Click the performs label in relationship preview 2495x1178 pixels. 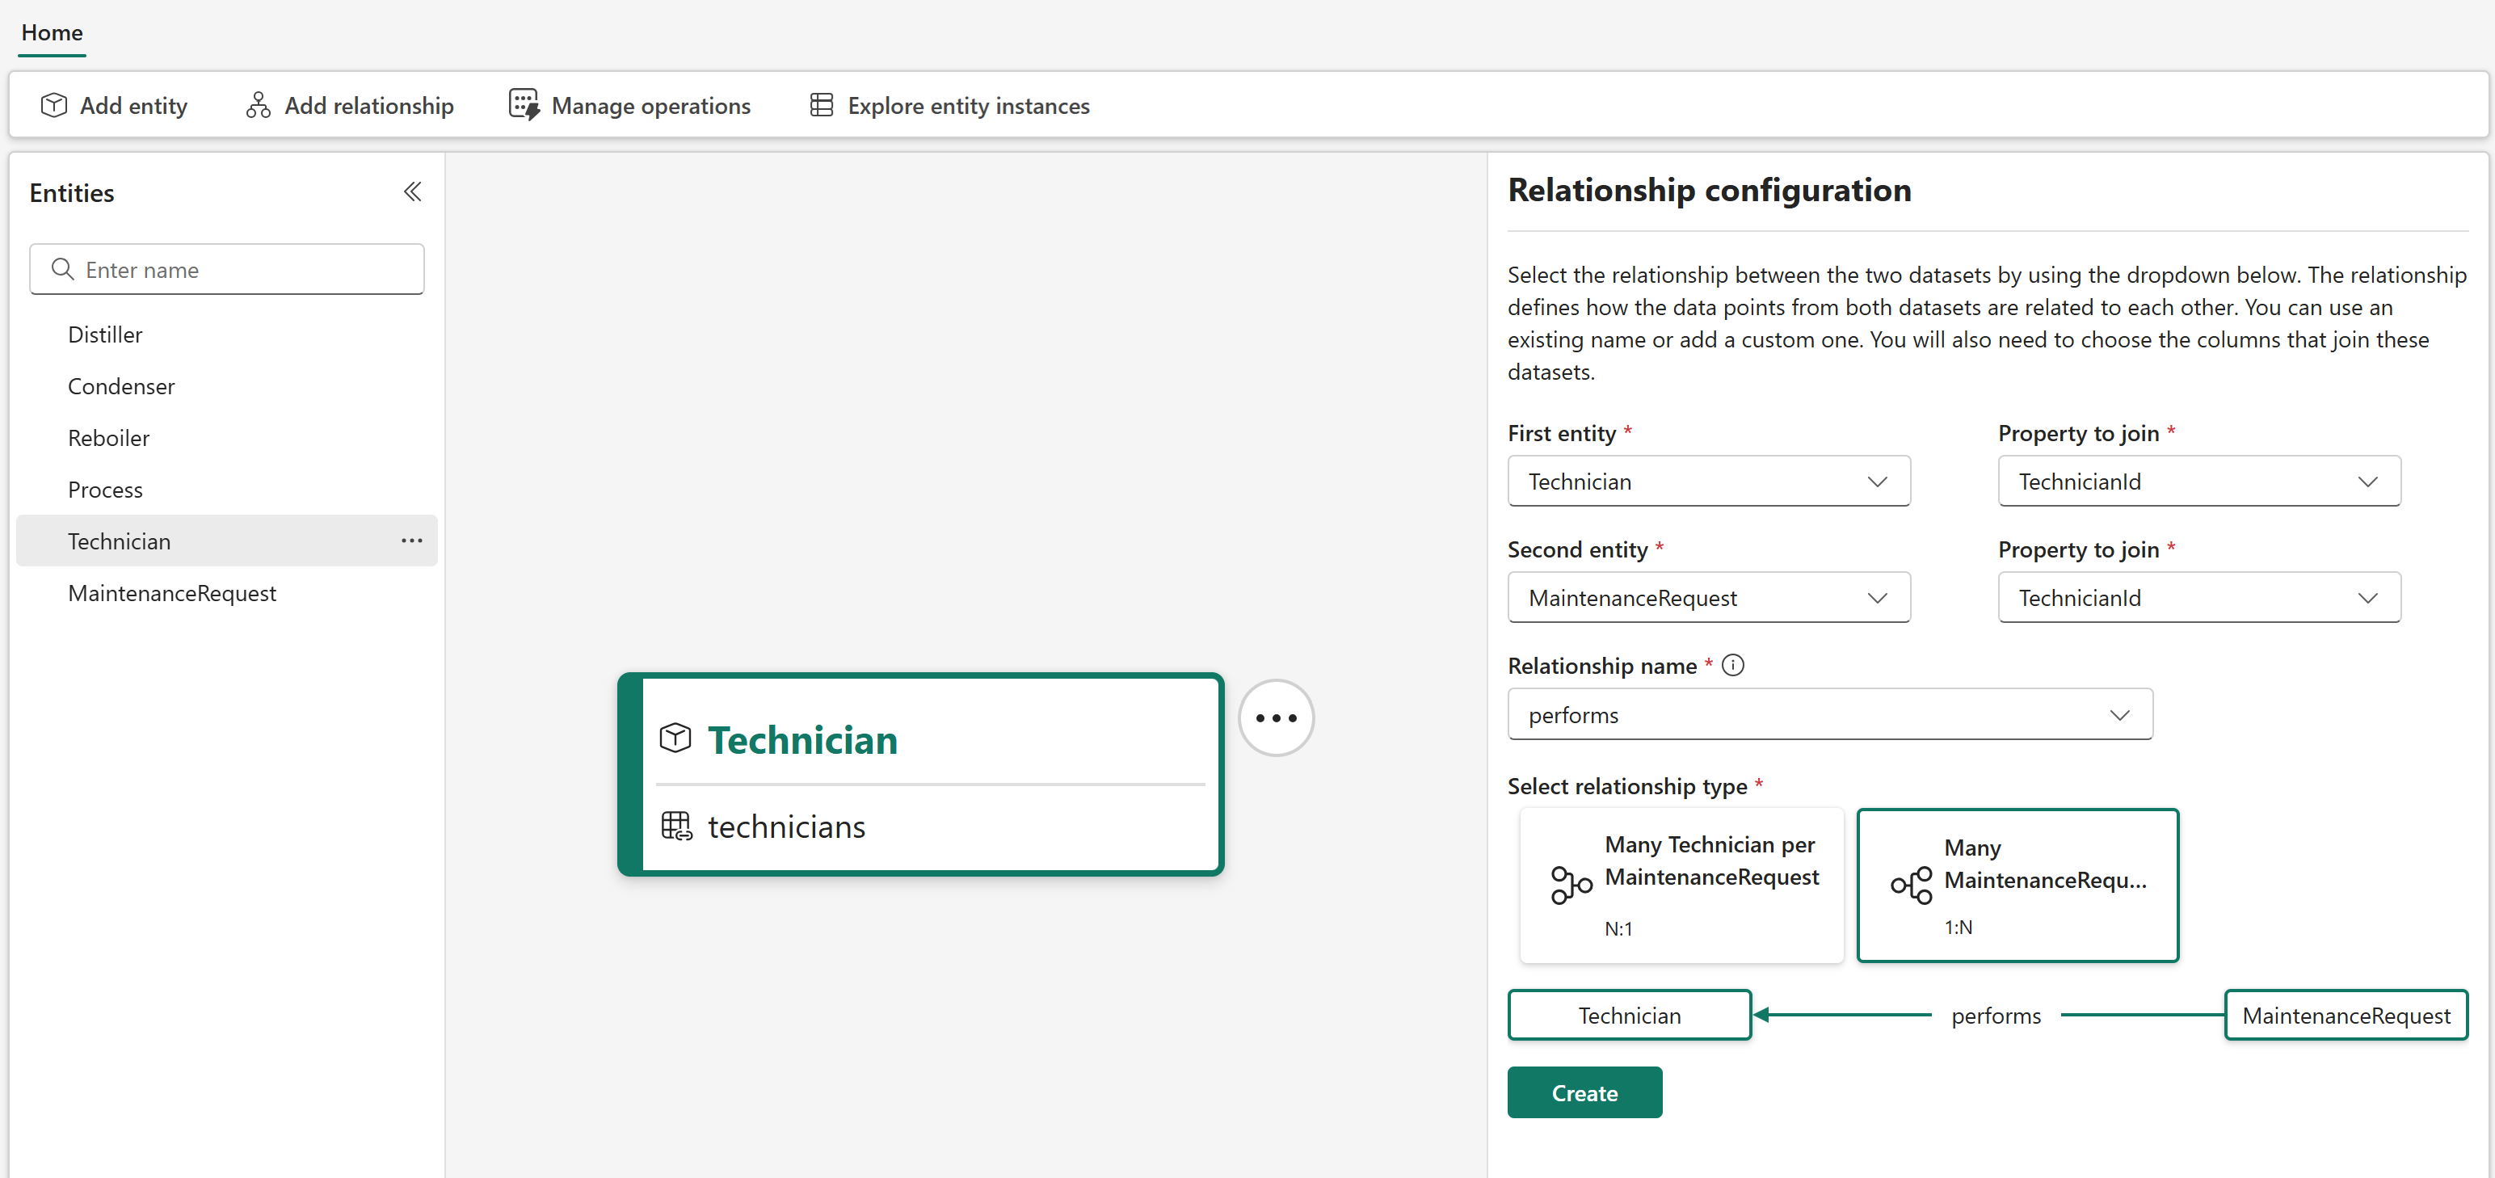(x=1996, y=1016)
